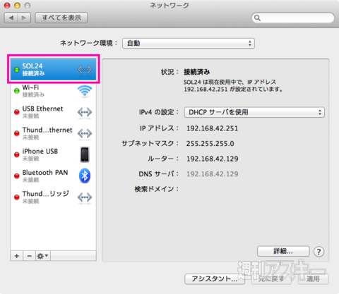339x294 pixels.
Task: Click the Bluetooth icon next to Bluetooth PAN
Action: coord(85,176)
